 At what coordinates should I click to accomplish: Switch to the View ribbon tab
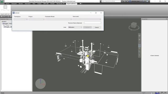[34, 4]
